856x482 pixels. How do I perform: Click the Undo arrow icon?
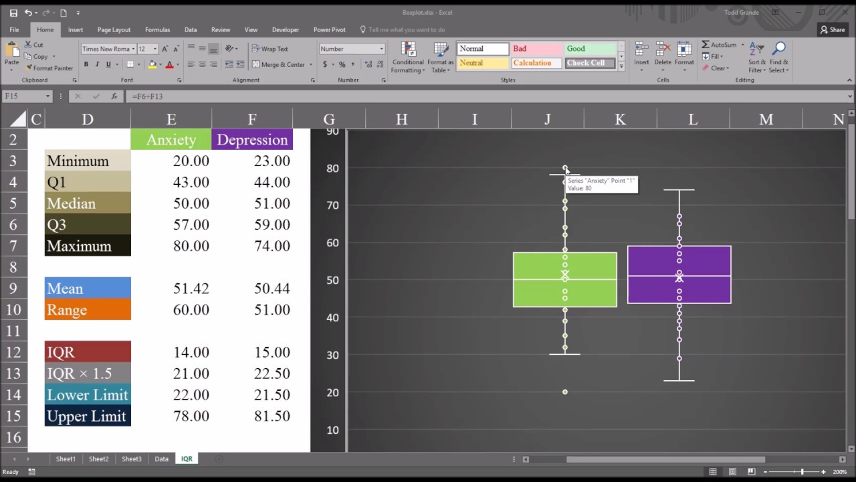tap(28, 13)
